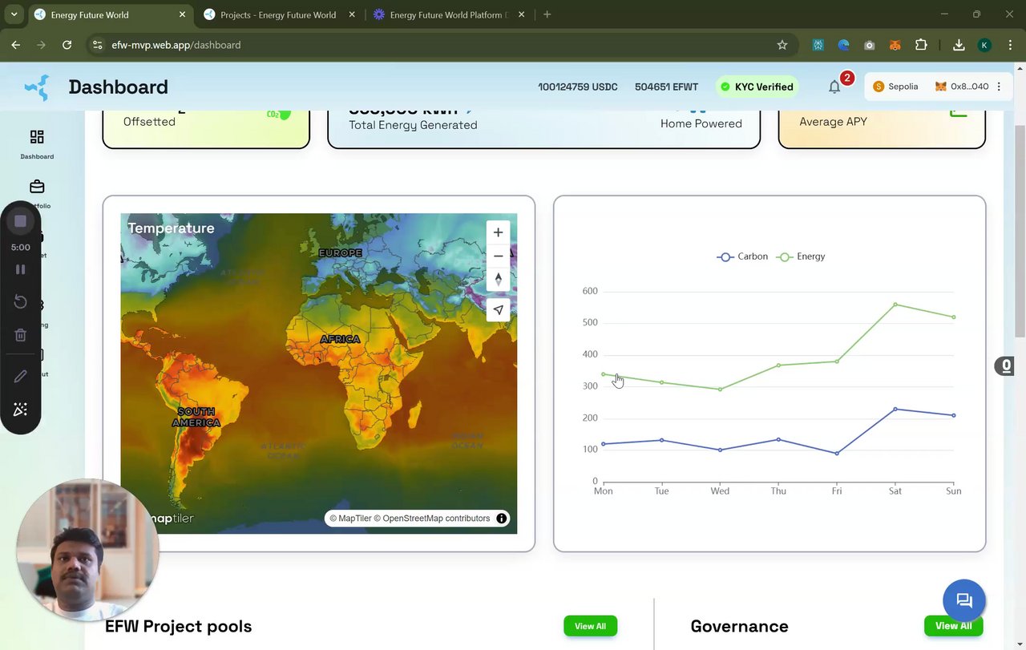The width and height of the screenshot is (1026, 650).
Task: Open a new browser tab
Action: (547, 14)
